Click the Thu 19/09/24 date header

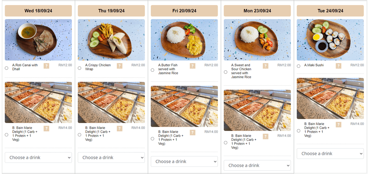click(x=111, y=11)
